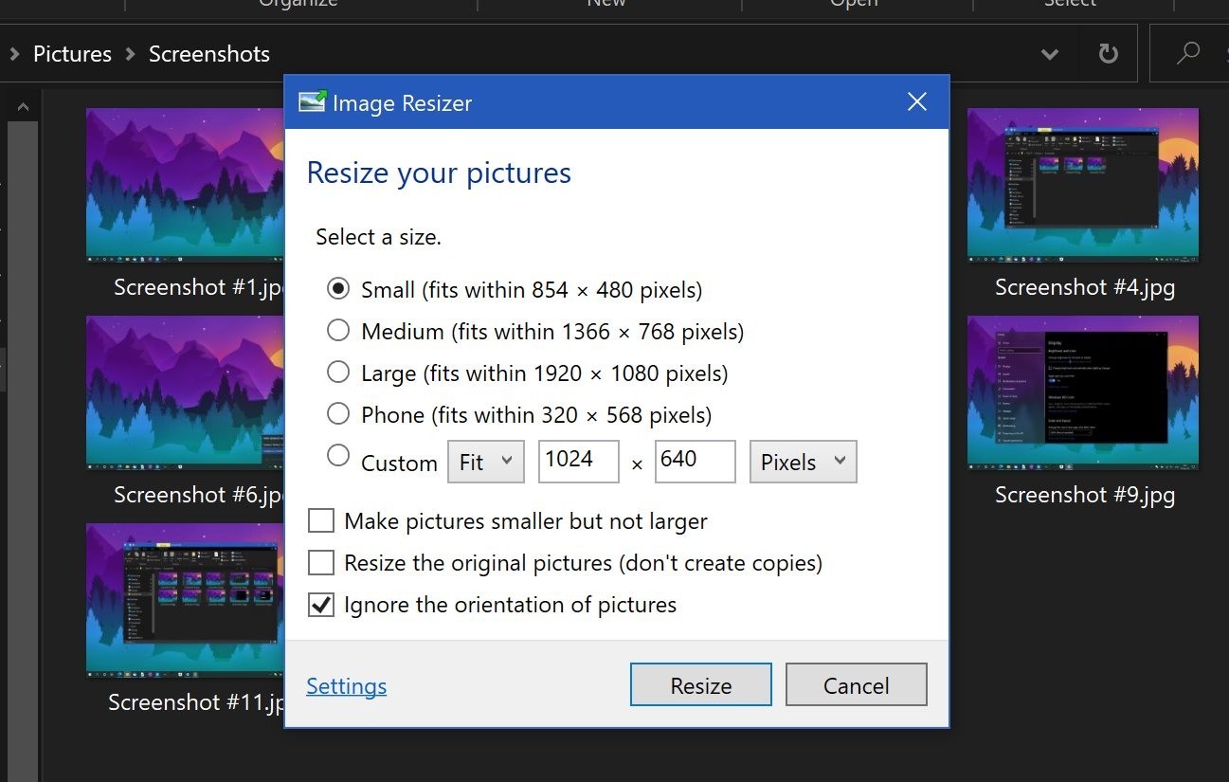The height and width of the screenshot is (782, 1229).
Task: Click the Explorer refresh icon
Action: click(1108, 54)
